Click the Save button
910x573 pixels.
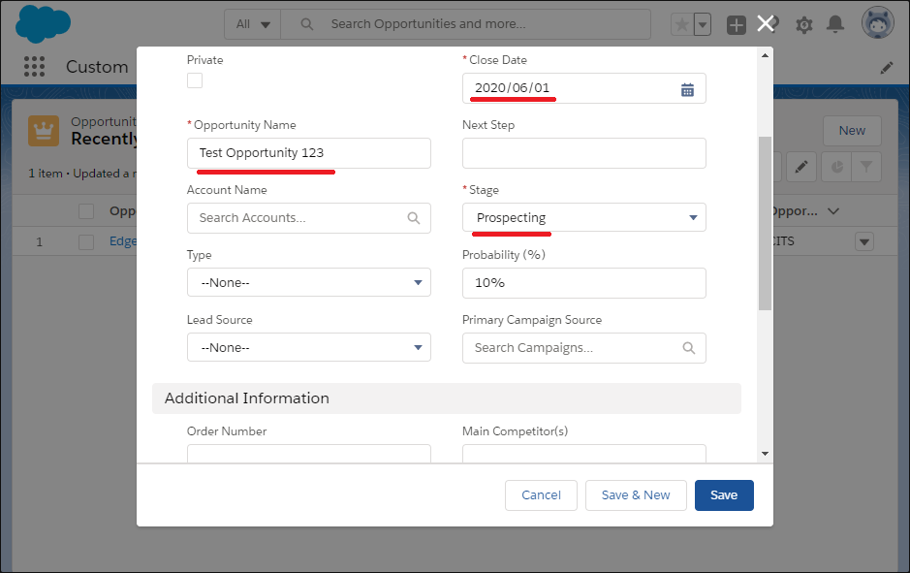tap(724, 495)
